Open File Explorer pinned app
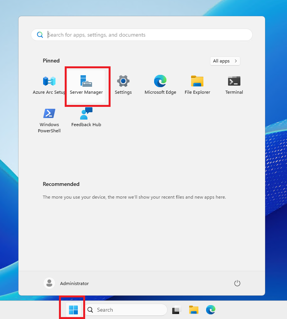This screenshot has height=319, width=287. 197,85
